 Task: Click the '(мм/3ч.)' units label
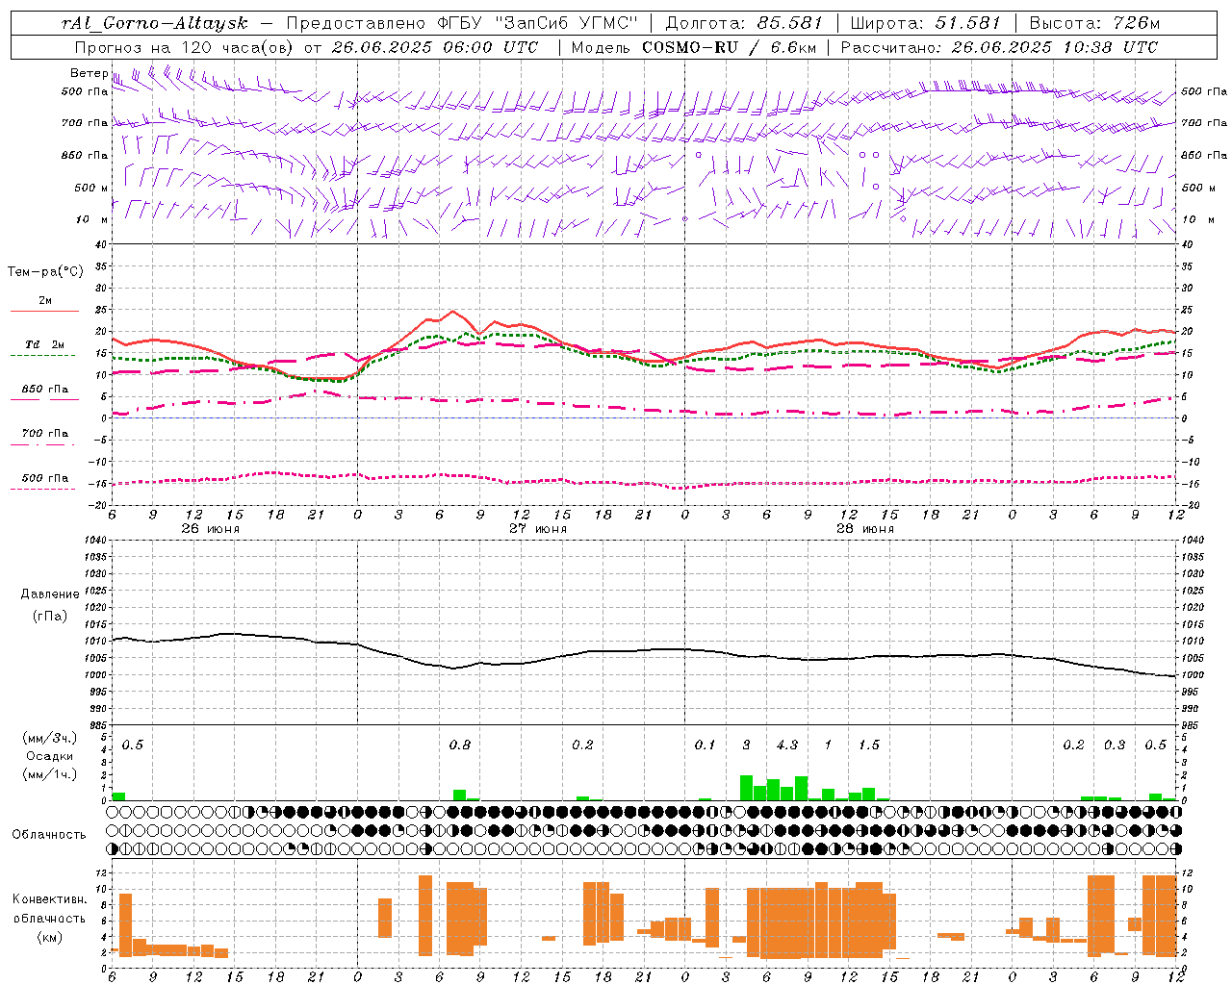point(49,739)
